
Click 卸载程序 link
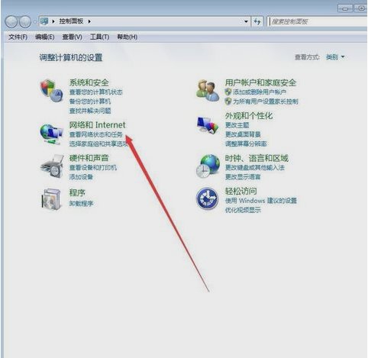click(x=81, y=203)
